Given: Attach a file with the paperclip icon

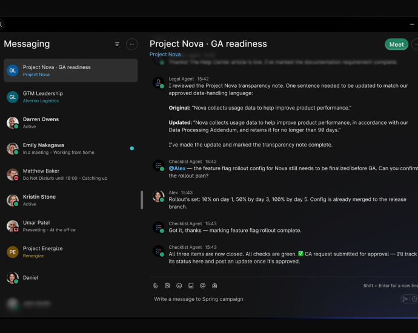Looking at the screenshot, I should coord(156,286).
